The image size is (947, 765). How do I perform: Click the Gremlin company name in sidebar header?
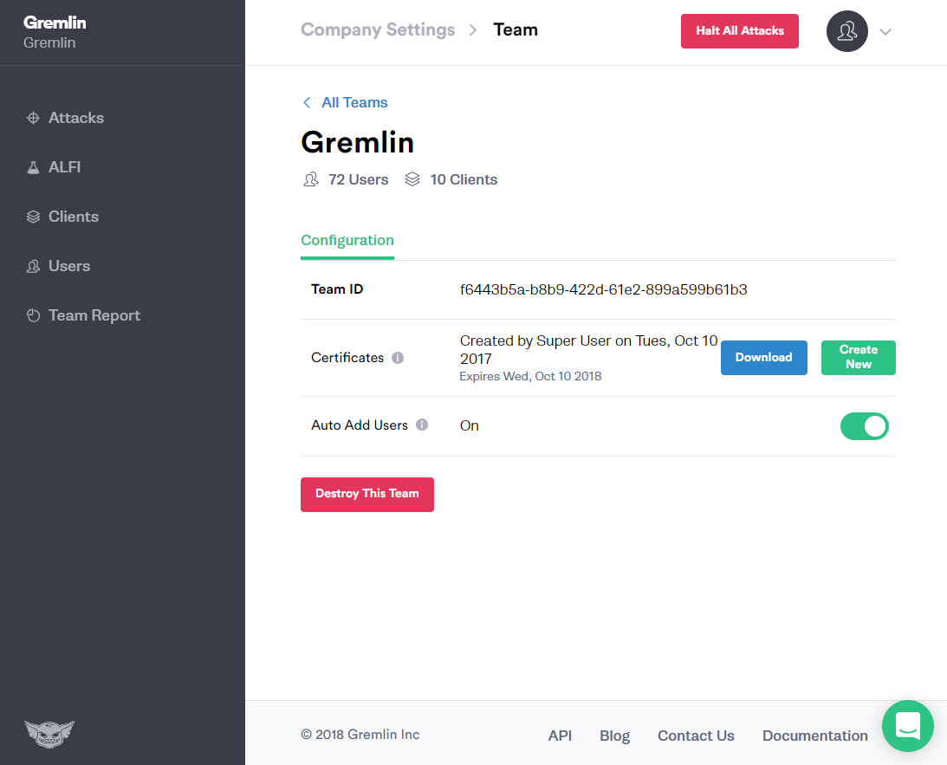pyautogui.click(x=55, y=23)
